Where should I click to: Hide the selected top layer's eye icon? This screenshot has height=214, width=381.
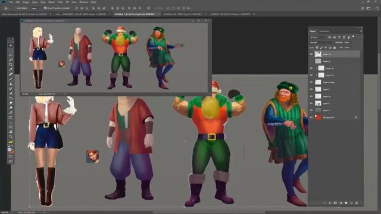point(311,54)
